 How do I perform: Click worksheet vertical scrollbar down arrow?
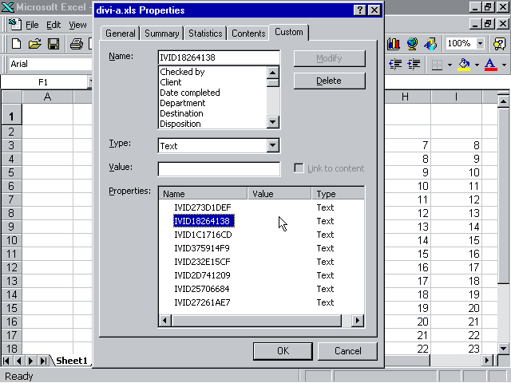click(503, 348)
